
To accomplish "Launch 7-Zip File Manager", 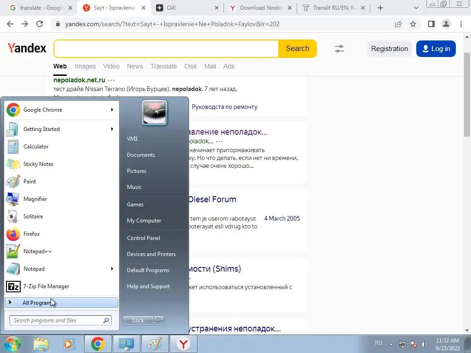I will [62, 286].
